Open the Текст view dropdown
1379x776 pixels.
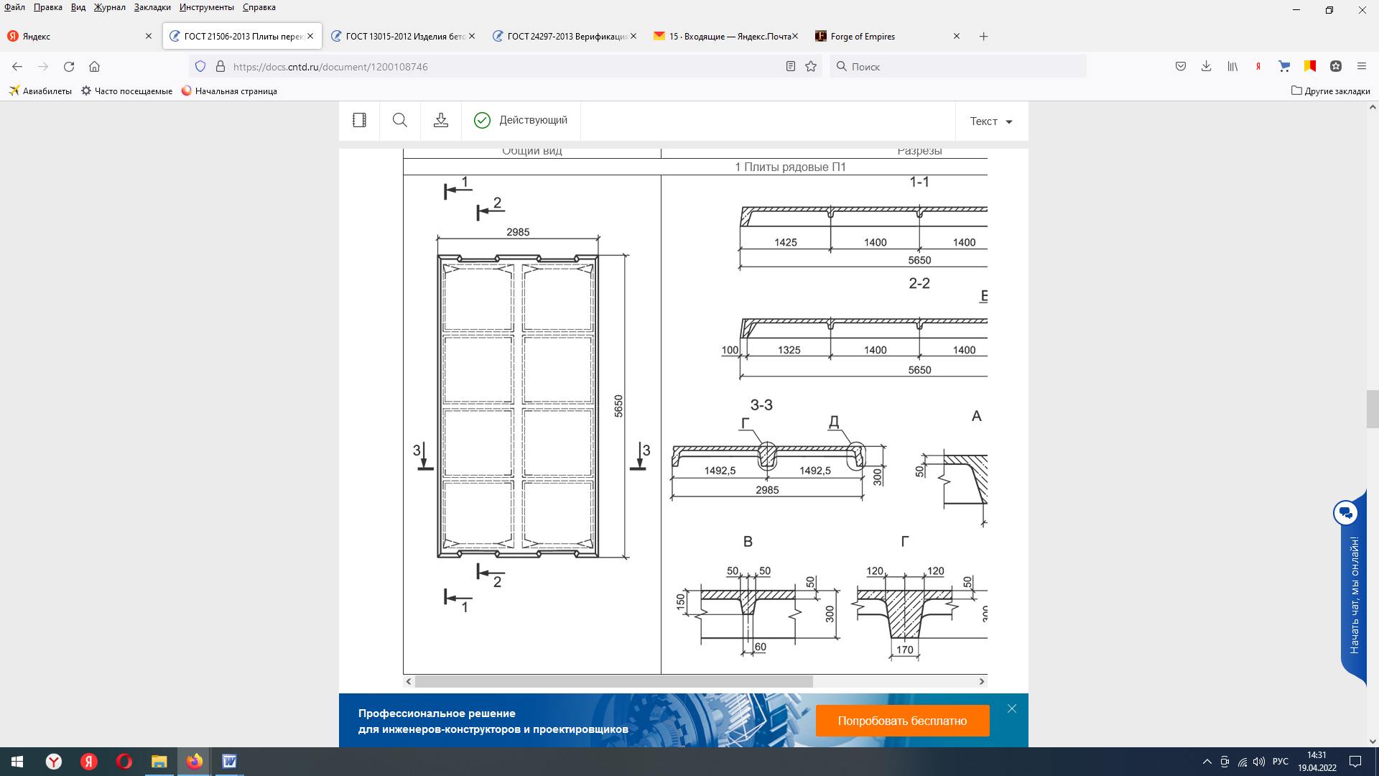coord(991,121)
